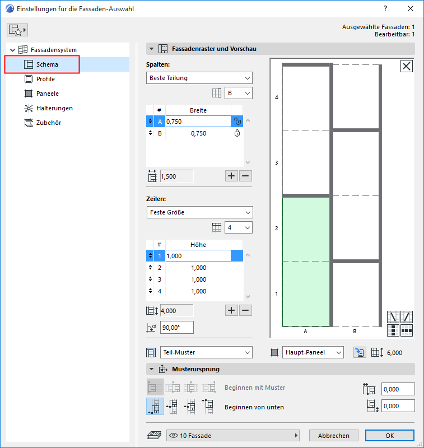Select the third Beginnen mit Muster option
424x448 pixels.
pyautogui.click(x=190, y=388)
